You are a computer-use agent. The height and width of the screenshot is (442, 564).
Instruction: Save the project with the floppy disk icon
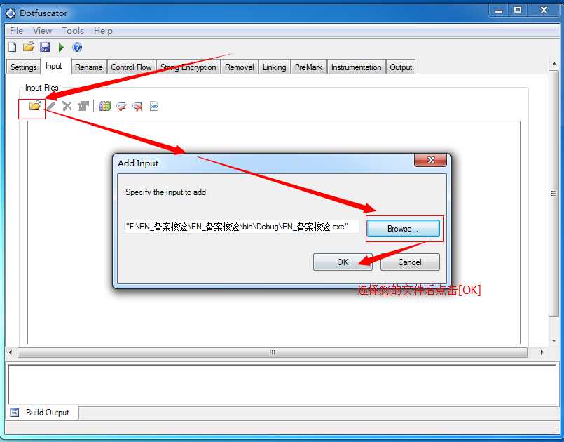(45, 47)
